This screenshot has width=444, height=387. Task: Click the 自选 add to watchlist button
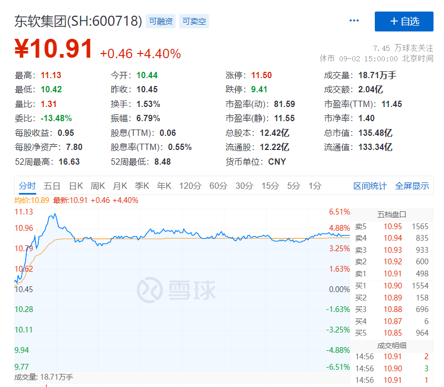tap(404, 21)
